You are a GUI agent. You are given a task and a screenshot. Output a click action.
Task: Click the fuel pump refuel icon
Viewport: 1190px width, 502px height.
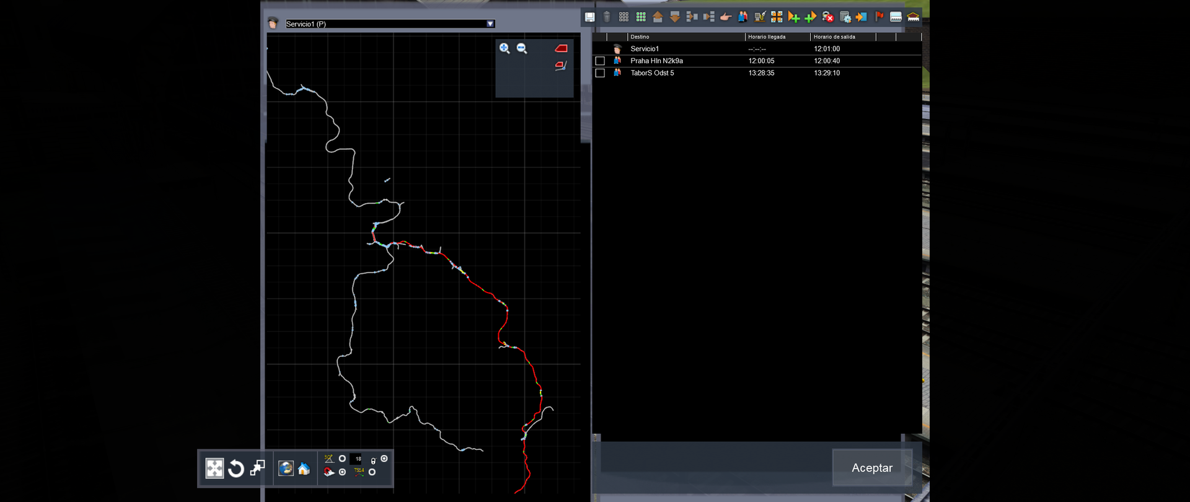pyautogui.click(x=760, y=17)
